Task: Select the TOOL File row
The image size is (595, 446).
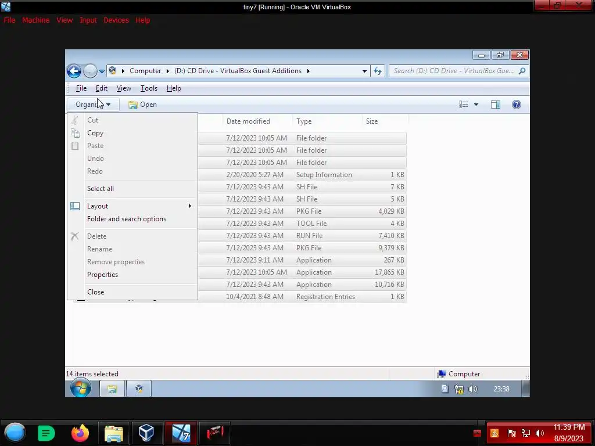Action: tap(302, 224)
